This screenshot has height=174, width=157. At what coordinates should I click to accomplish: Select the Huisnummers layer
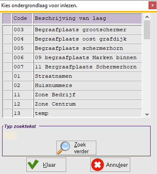(x=72, y=85)
